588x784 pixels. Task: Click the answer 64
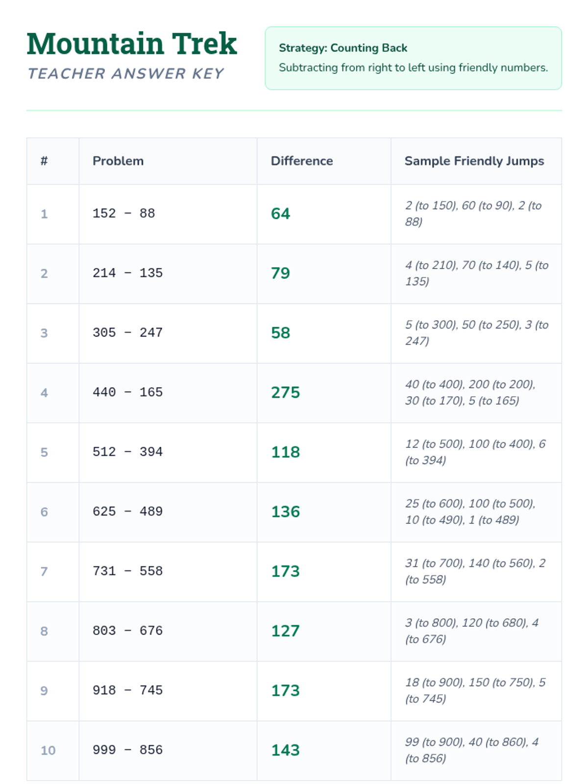281,214
